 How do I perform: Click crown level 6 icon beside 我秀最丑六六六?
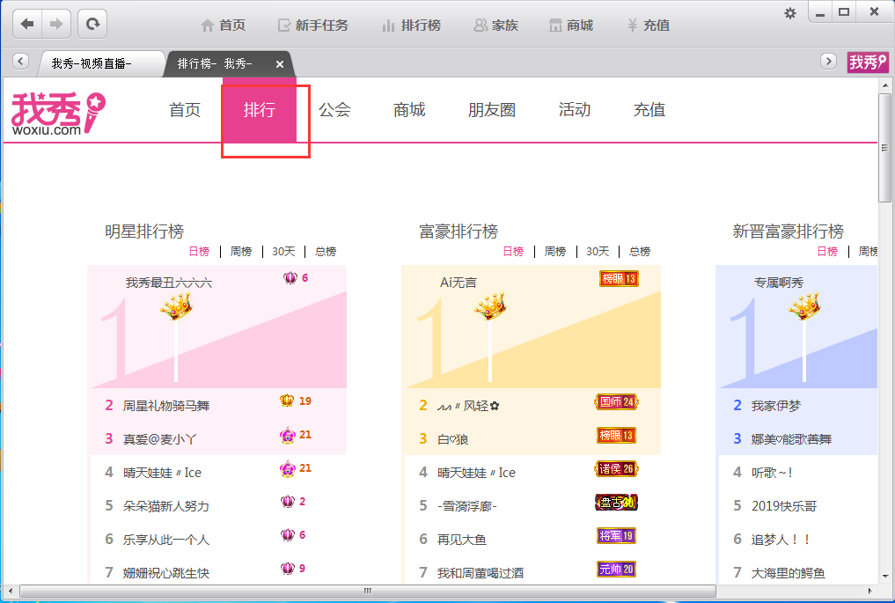click(290, 278)
